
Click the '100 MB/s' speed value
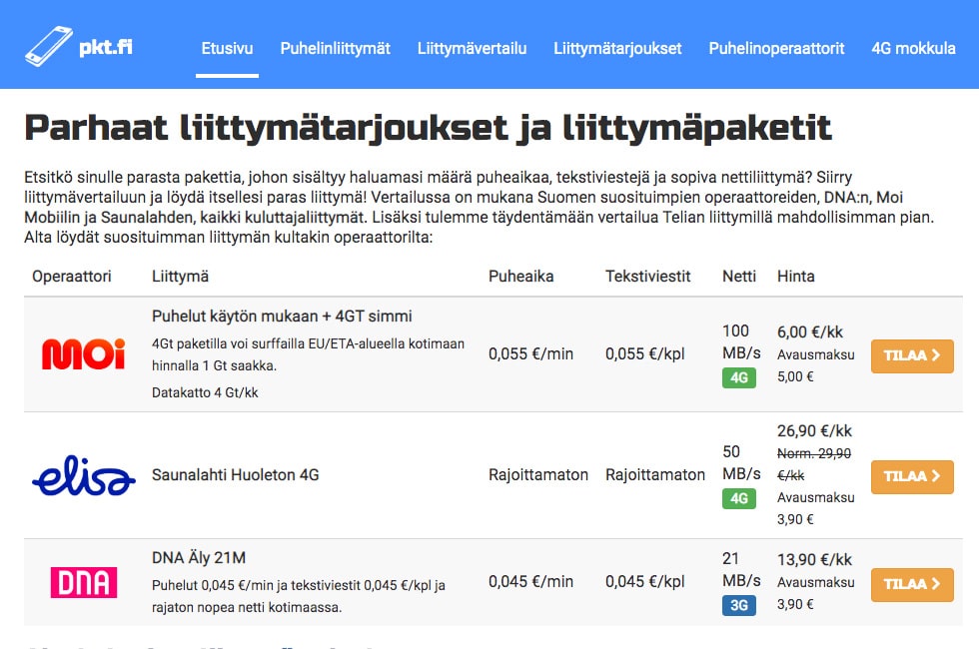coord(741,341)
